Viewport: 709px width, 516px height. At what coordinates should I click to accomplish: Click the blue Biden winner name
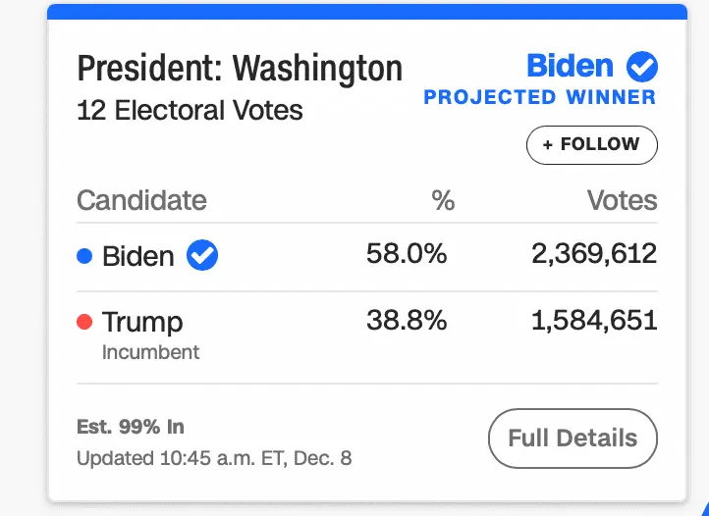(570, 66)
